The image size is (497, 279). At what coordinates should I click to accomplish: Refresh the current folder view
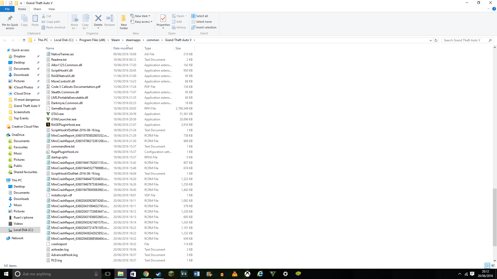pos(436,40)
